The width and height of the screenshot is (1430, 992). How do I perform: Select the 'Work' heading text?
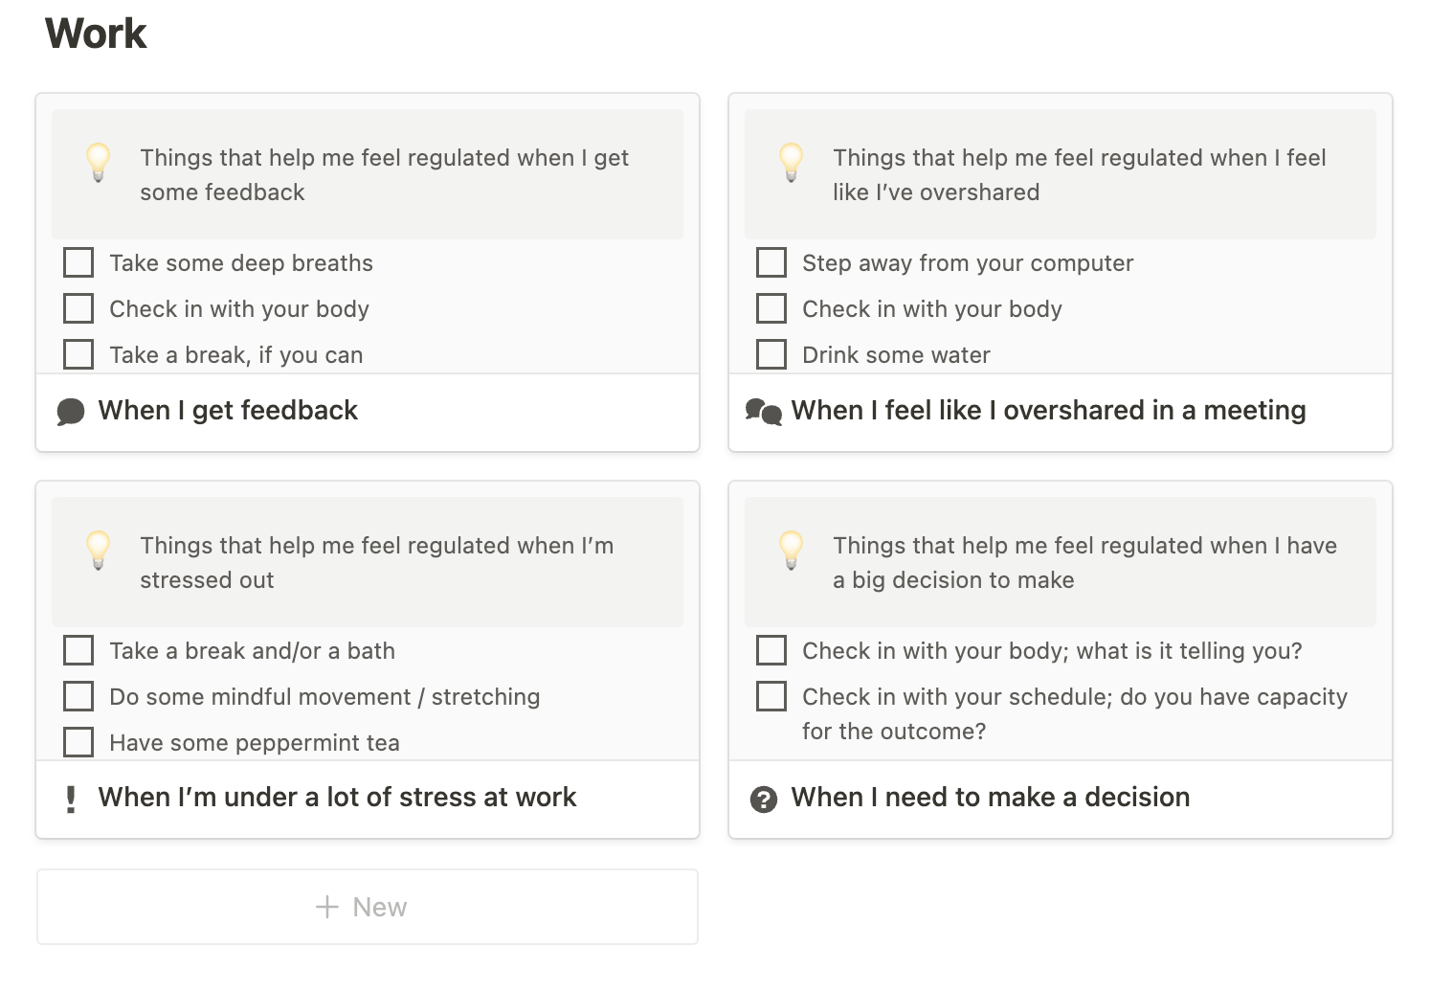pos(96,34)
